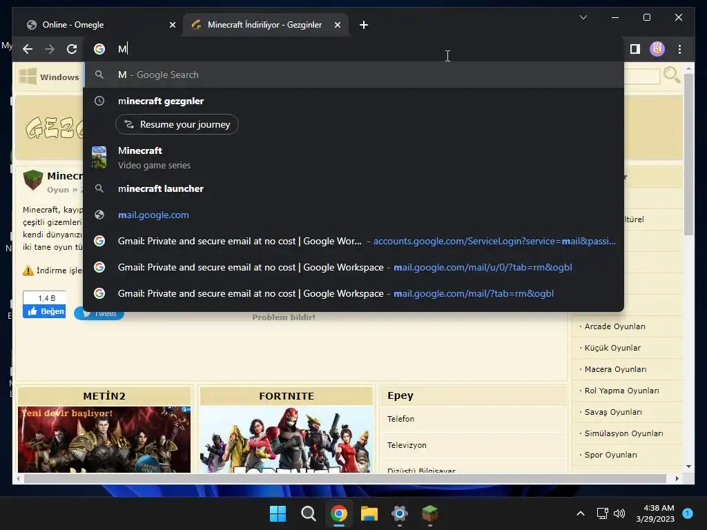Click the Minecraft grass block page icon
Image resolution: width=707 pixels, height=530 pixels.
point(33,180)
